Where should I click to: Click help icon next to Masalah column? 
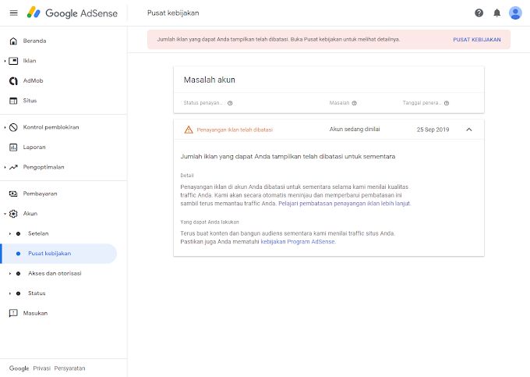[354, 103]
